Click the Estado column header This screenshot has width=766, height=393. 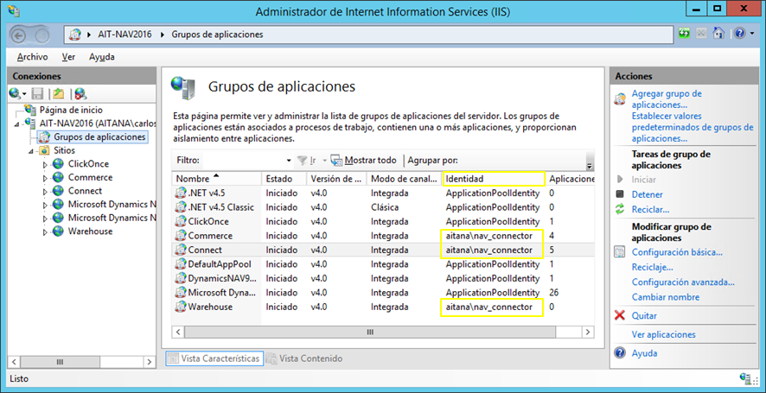pyautogui.click(x=284, y=179)
